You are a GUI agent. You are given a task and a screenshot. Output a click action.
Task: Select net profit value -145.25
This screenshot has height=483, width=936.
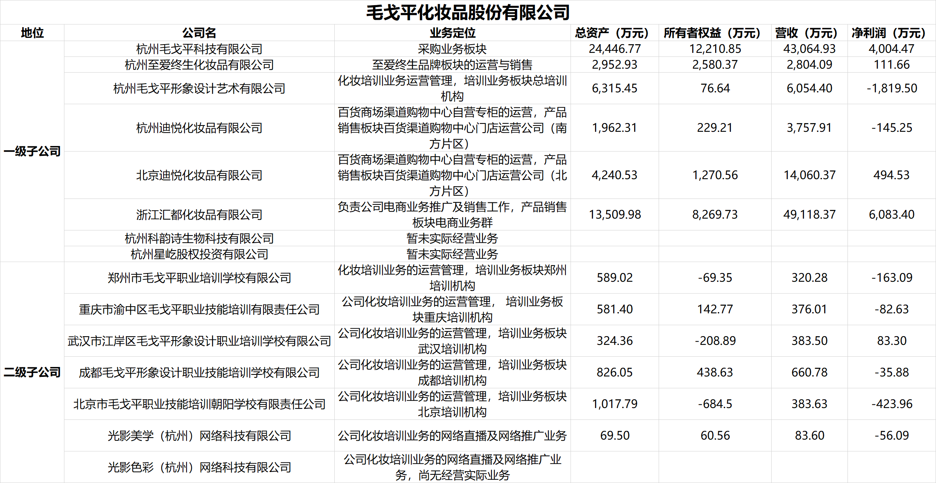click(x=891, y=128)
